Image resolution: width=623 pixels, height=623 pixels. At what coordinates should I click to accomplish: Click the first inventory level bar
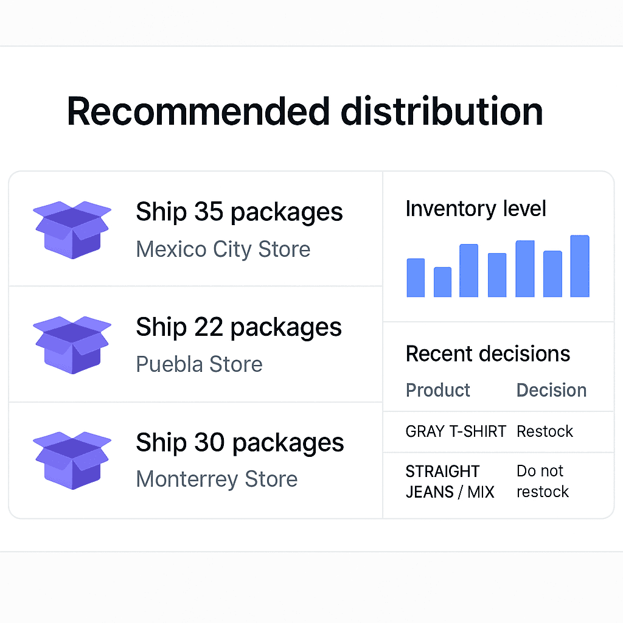(x=416, y=277)
